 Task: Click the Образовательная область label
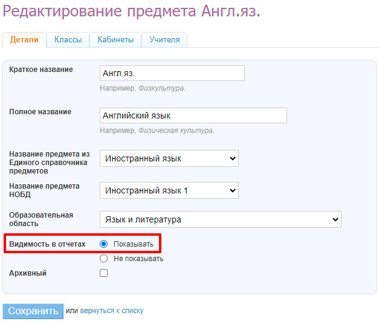coord(41,219)
